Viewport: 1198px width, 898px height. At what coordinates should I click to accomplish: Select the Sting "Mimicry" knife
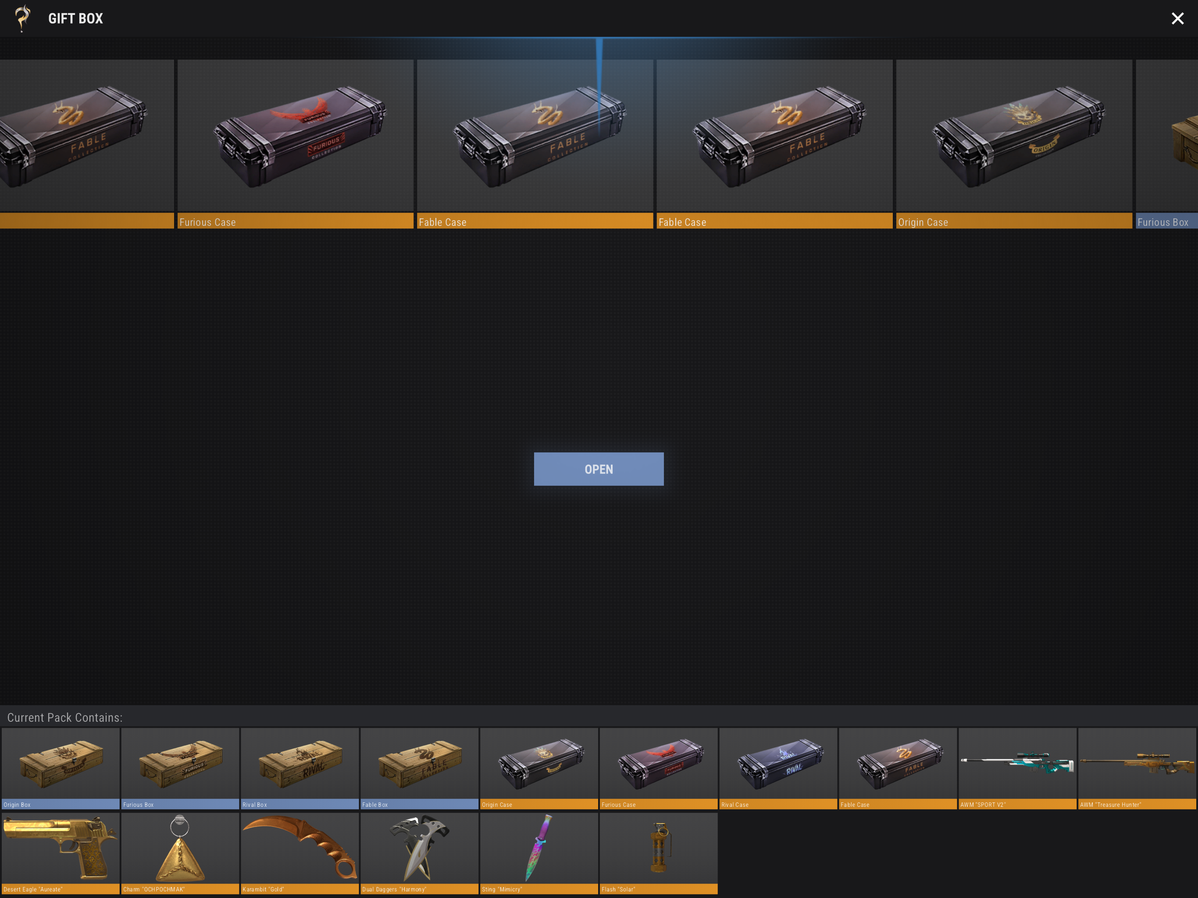pos(539,852)
